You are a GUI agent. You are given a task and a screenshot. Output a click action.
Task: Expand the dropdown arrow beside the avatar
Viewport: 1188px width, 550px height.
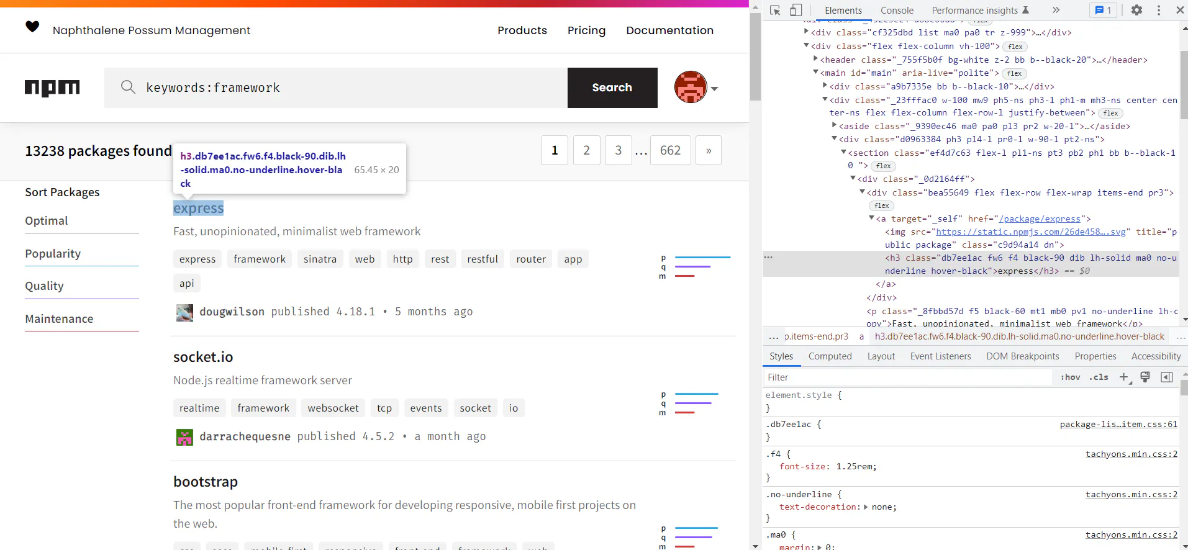coord(715,89)
